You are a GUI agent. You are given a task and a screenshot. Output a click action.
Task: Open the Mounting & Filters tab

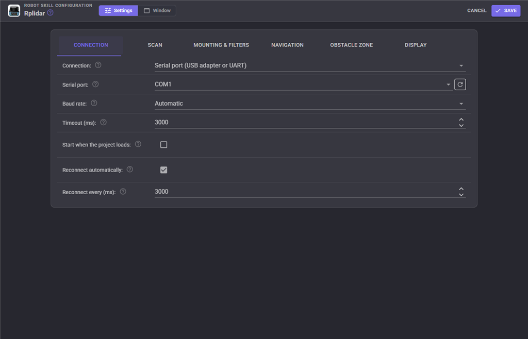[221, 45]
